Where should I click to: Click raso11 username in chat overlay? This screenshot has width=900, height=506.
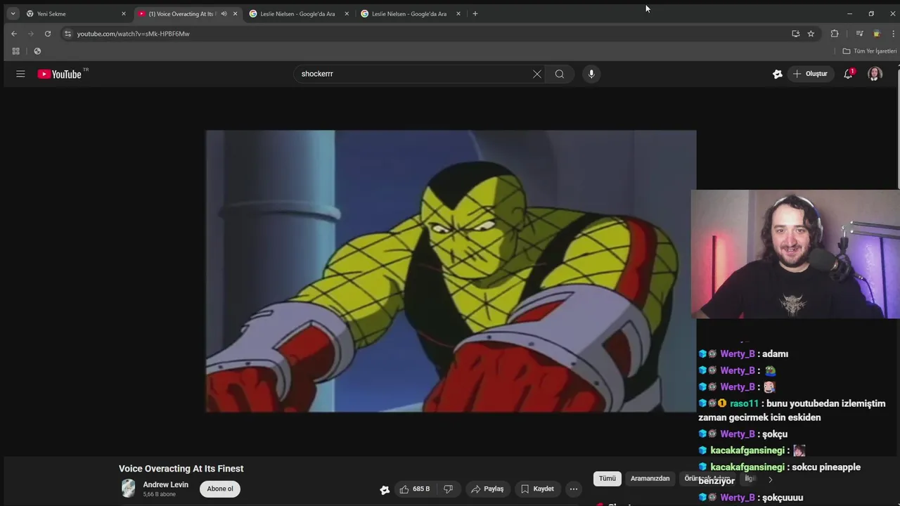pos(745,403)
